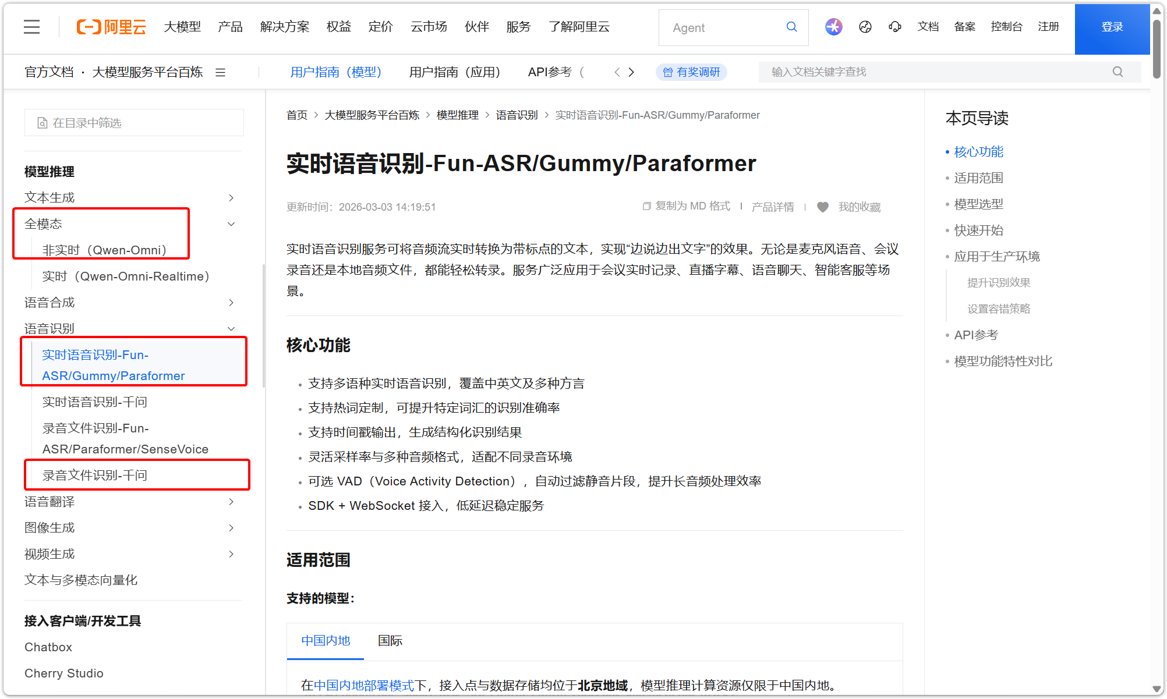1167x699 pixels.
Task: Open the 有奖调研 survey link
Action: tap(691, 72)
